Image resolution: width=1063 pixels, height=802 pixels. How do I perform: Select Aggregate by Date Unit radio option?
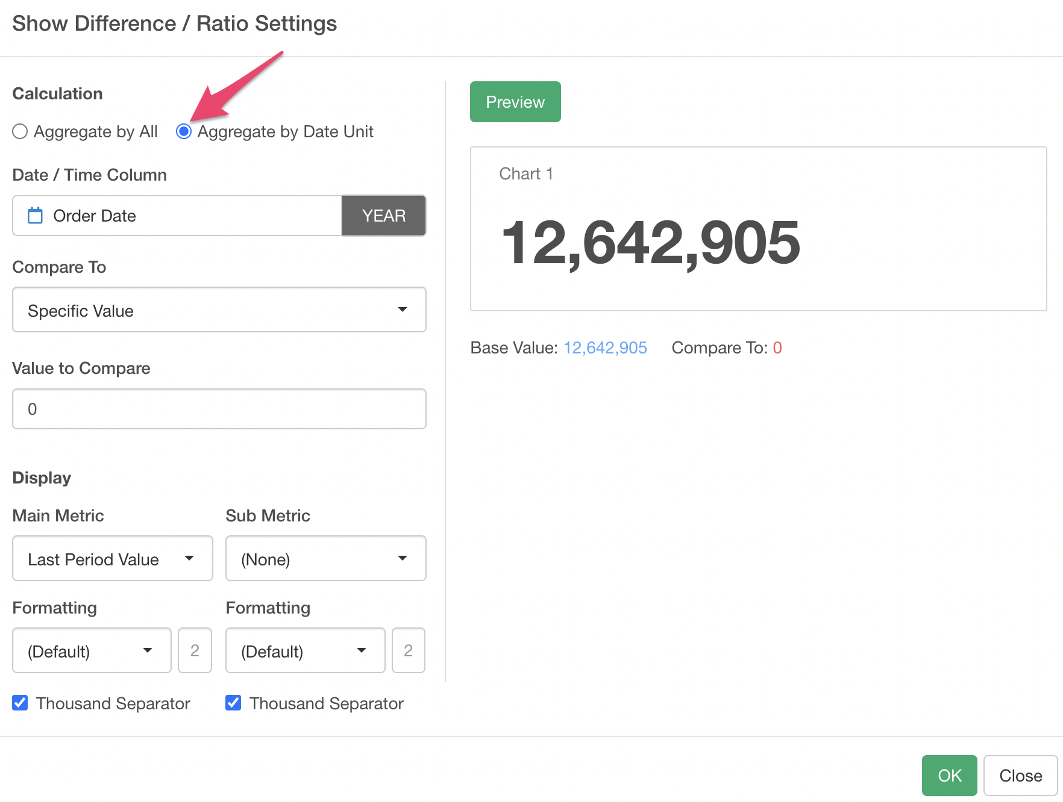tap(184, 131)
